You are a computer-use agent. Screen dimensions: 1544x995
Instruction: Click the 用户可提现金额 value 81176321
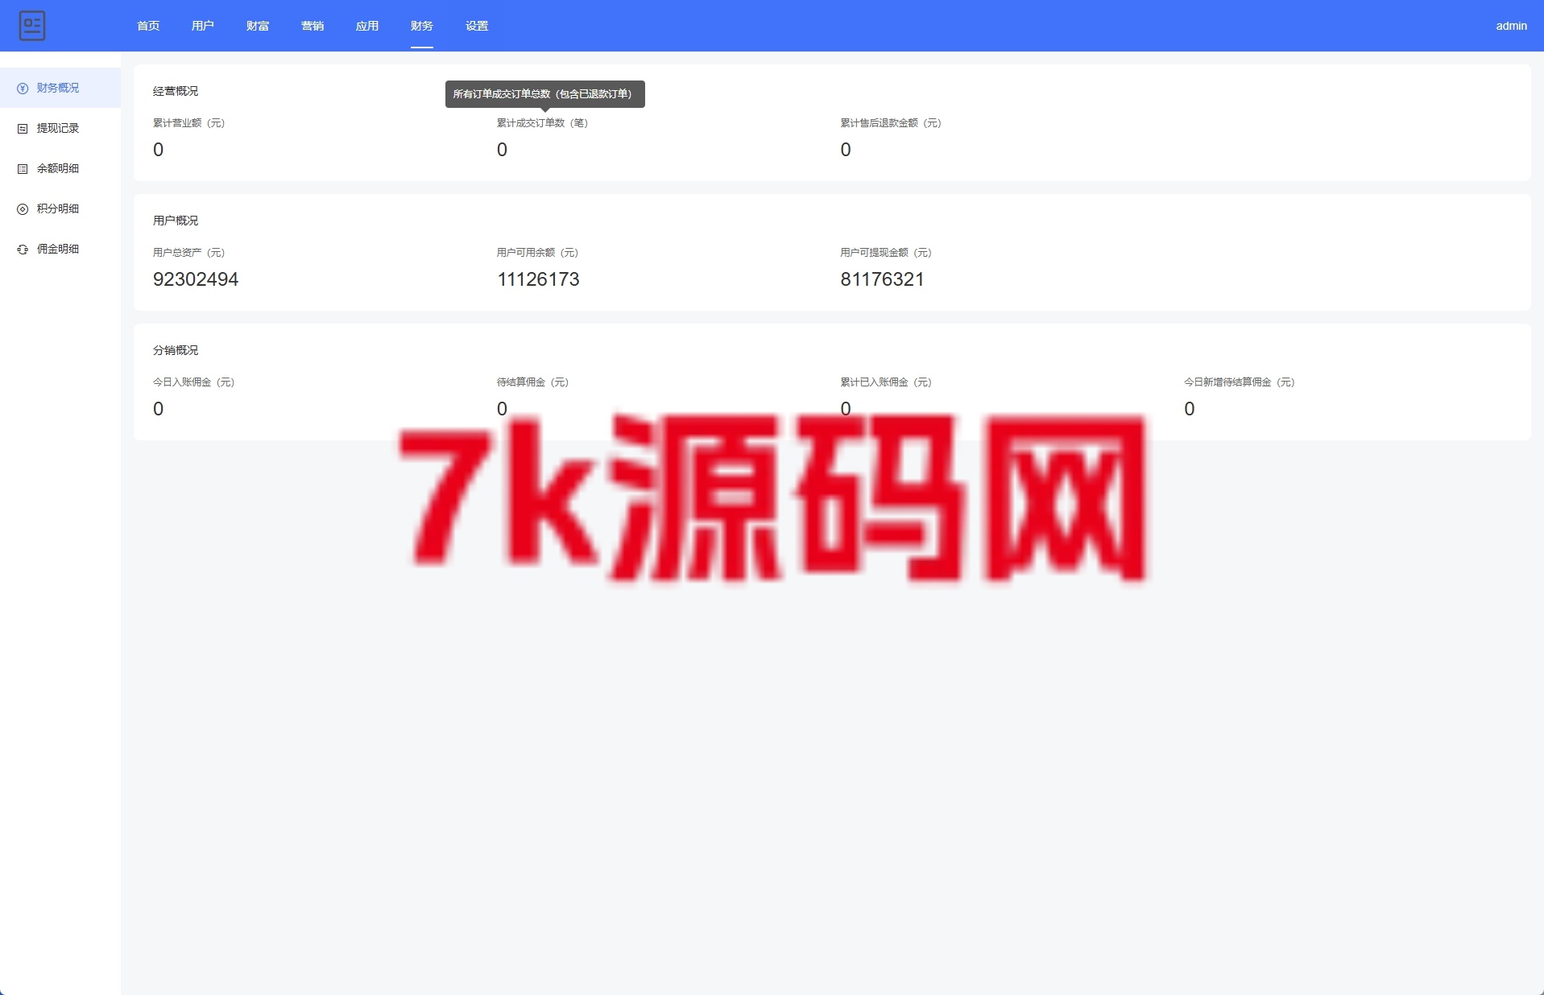[882, 279]
